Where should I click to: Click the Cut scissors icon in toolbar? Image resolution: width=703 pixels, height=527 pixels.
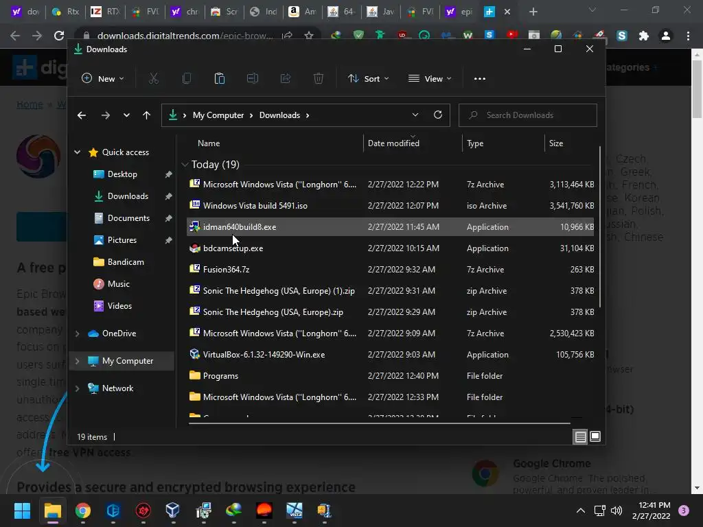(153, 78)
